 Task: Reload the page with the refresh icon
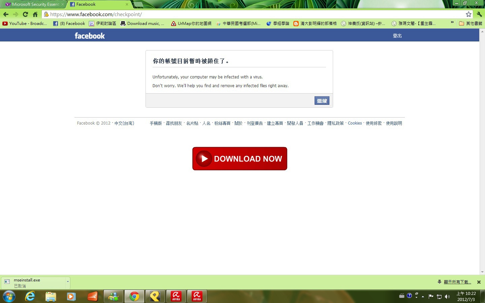tap(25, 14)
